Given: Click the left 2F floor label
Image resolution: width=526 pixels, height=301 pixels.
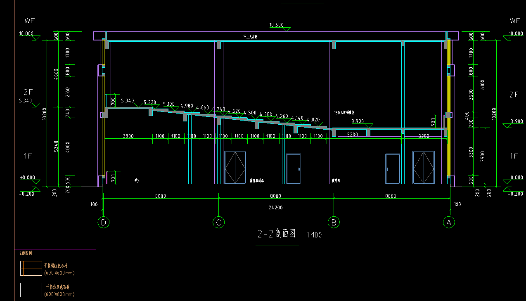Looking at the screenshot, I should 28,92.
